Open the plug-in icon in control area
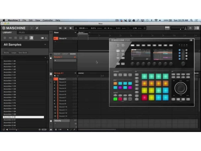This screenshot has width=201, height=151. 51,58
